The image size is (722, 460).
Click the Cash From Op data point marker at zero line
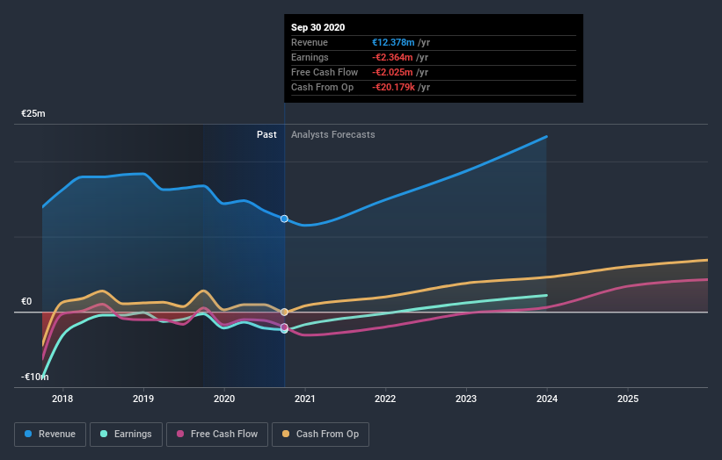[284, 312]
